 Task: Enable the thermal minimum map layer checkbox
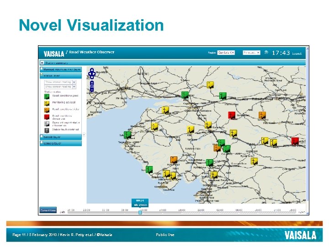[x=42, y=69]
